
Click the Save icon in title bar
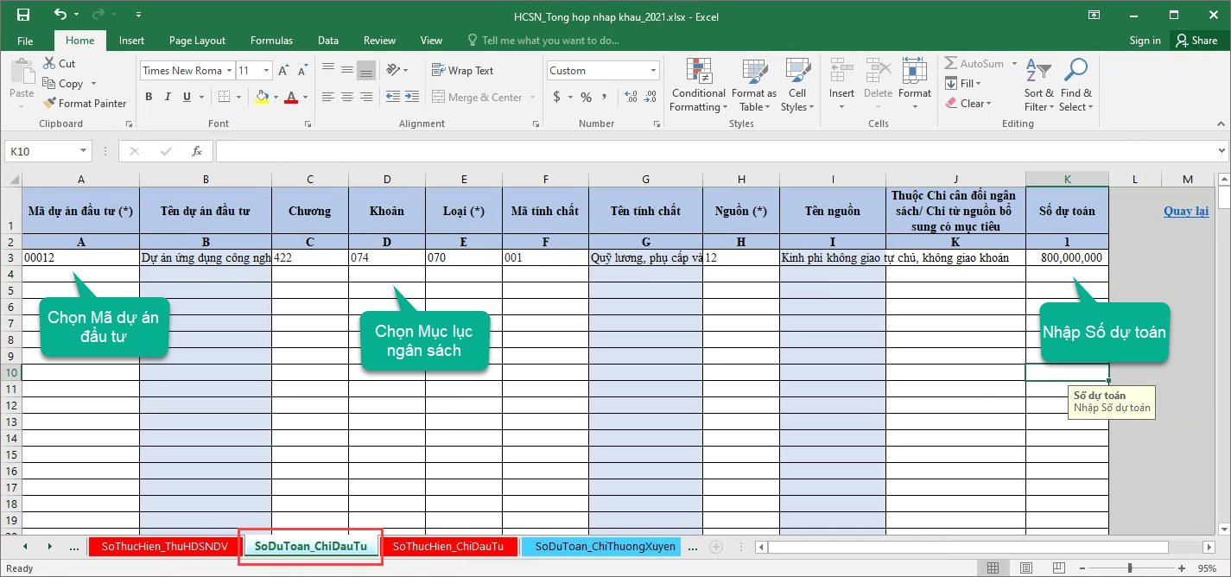point(23,16)
